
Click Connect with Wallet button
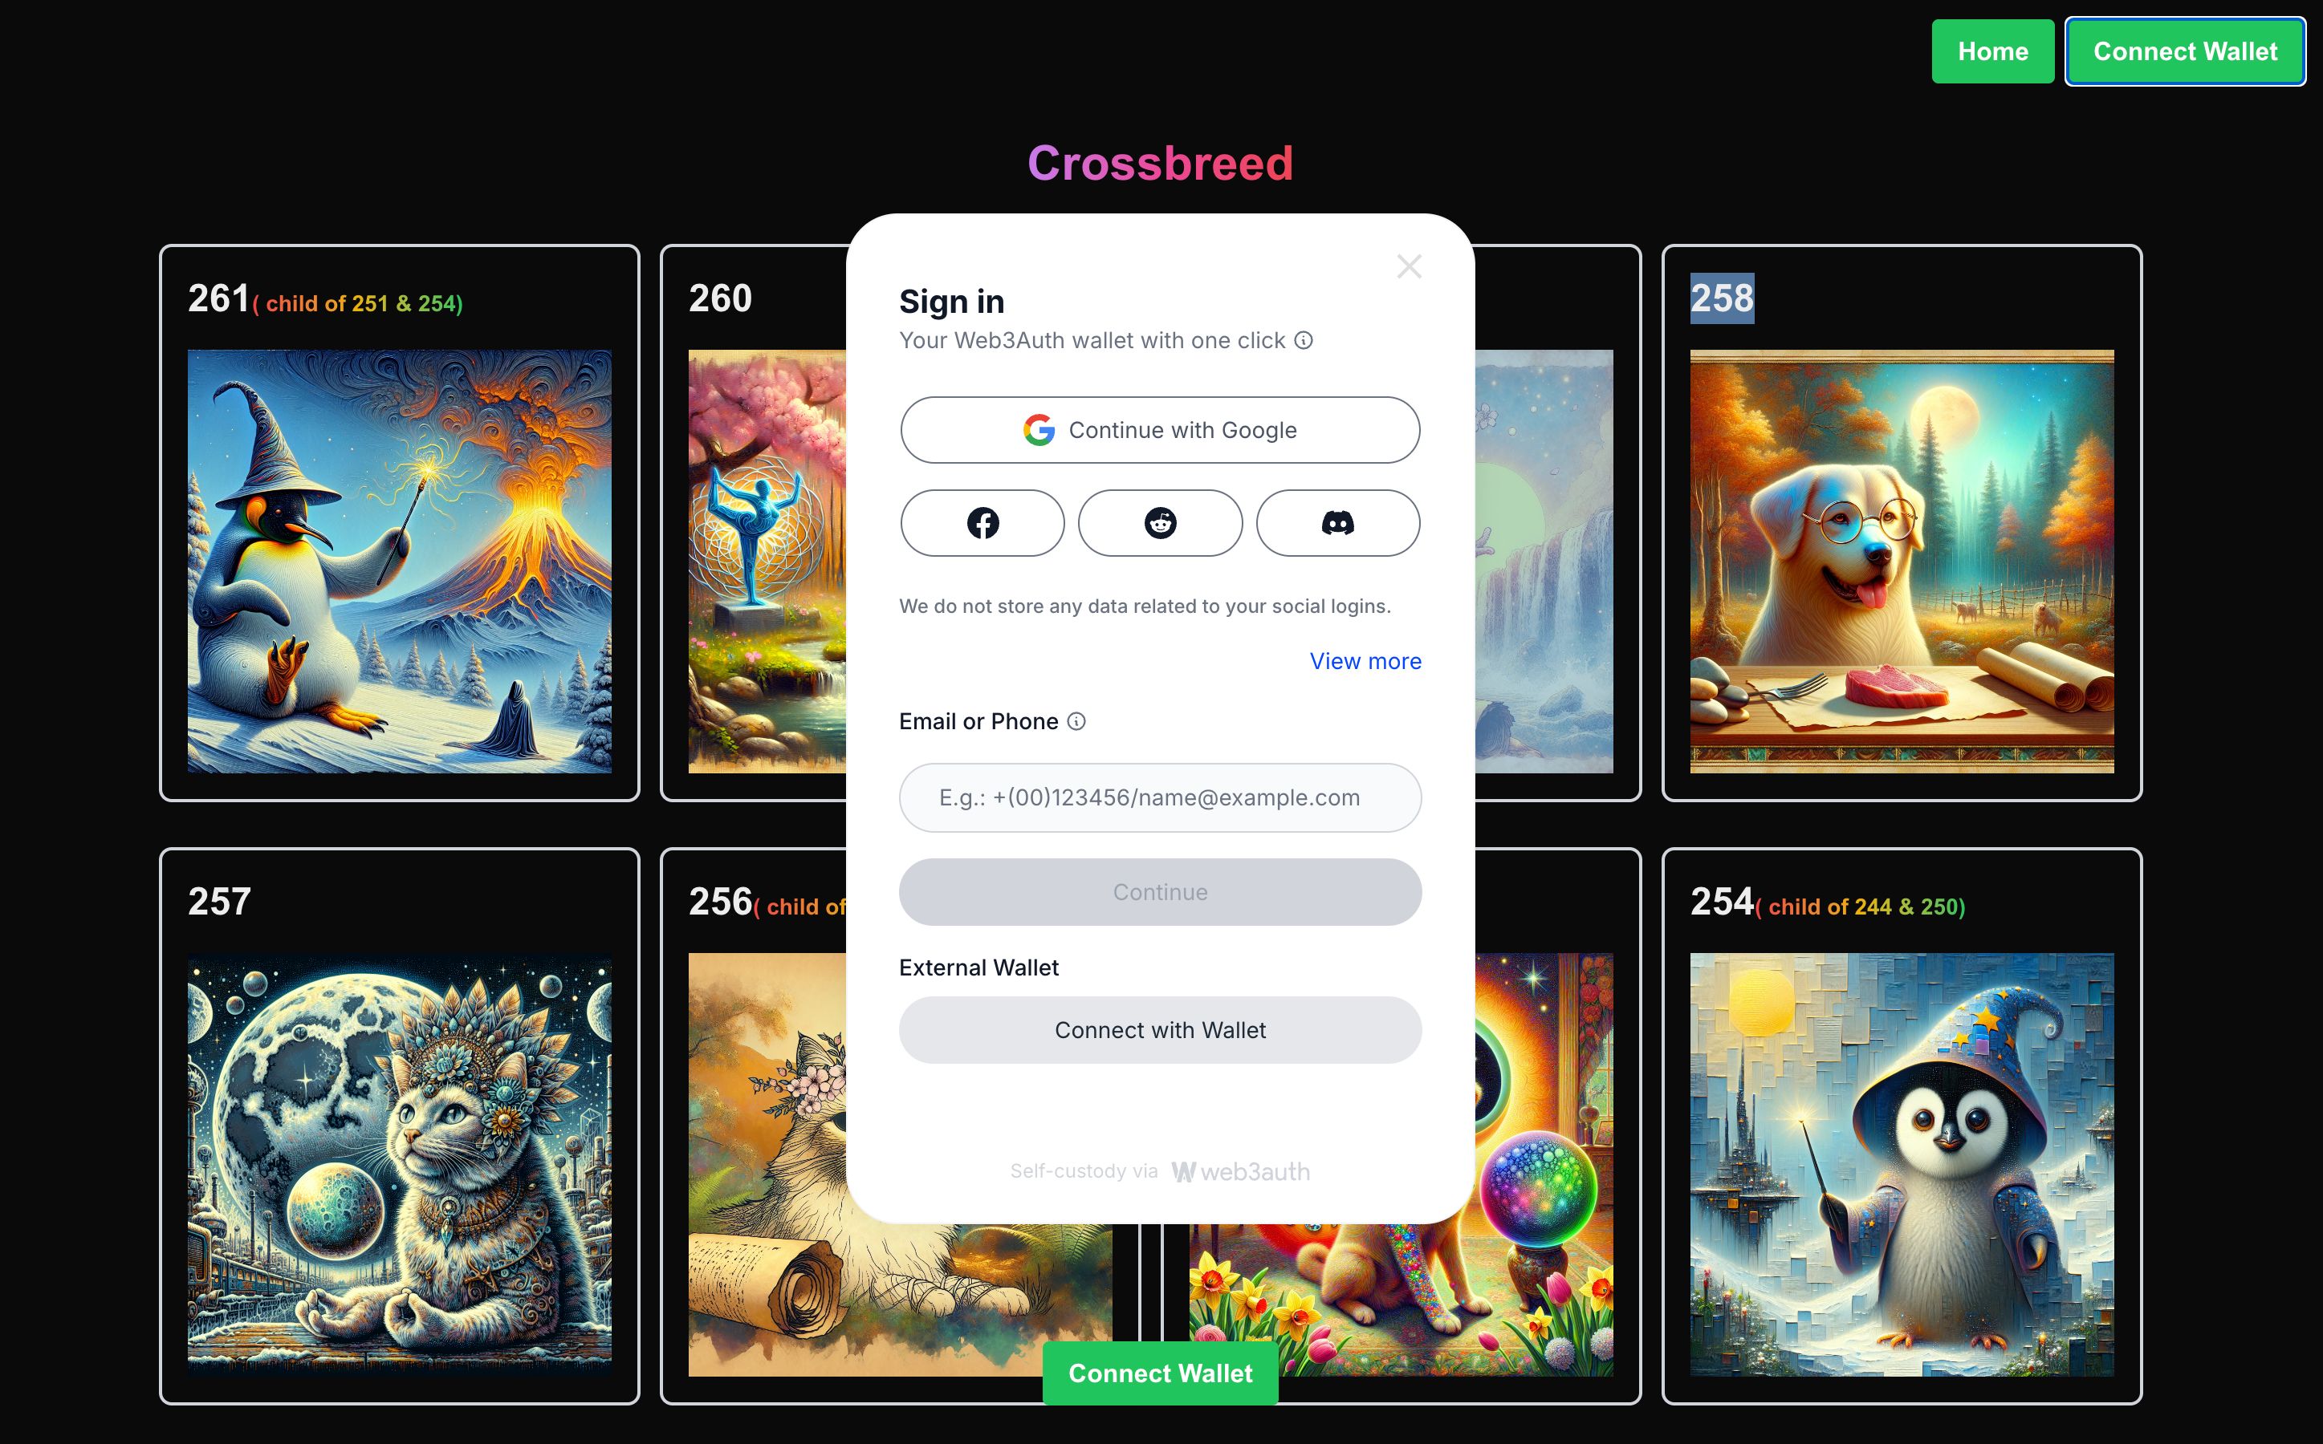1160,1030
